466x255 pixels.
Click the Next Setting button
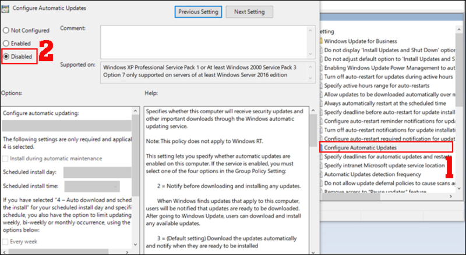(x=249, y=12)
